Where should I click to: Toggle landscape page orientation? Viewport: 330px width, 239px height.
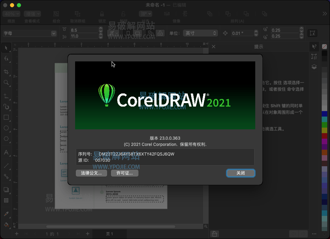point(137,33)
